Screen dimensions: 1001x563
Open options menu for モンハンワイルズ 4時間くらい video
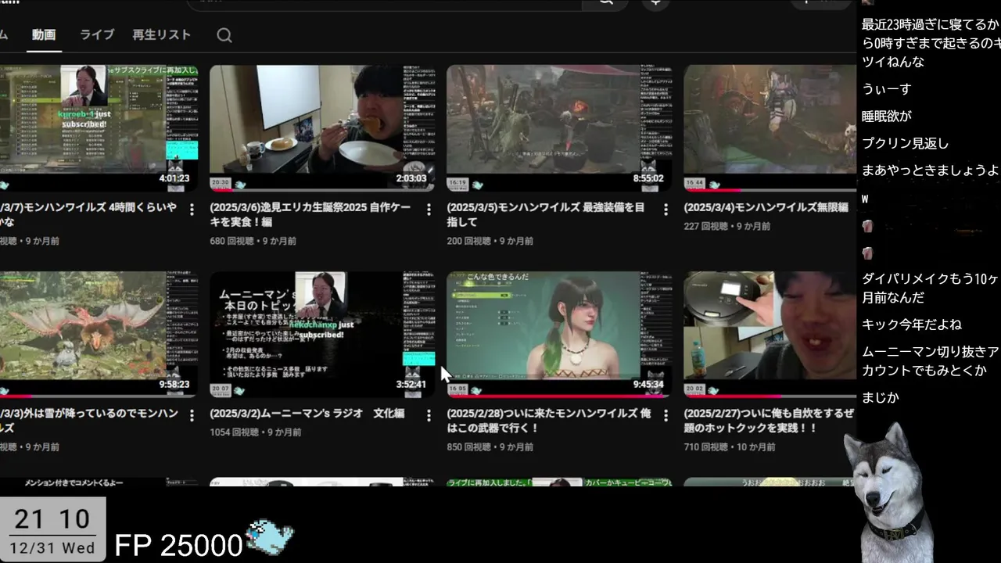192,209
